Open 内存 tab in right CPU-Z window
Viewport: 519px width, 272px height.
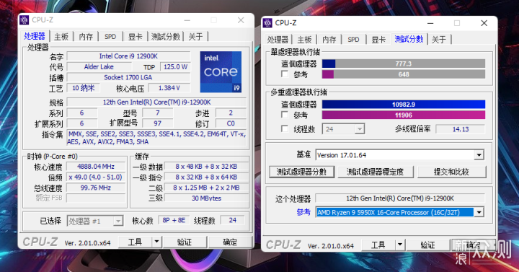pos(329,40)
